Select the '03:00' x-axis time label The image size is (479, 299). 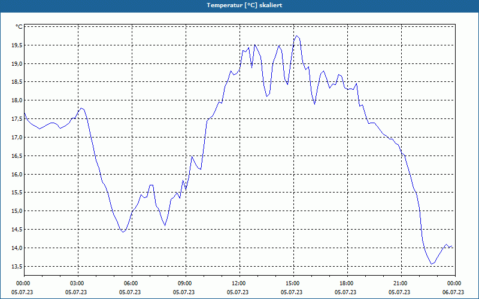coord(78,283)
